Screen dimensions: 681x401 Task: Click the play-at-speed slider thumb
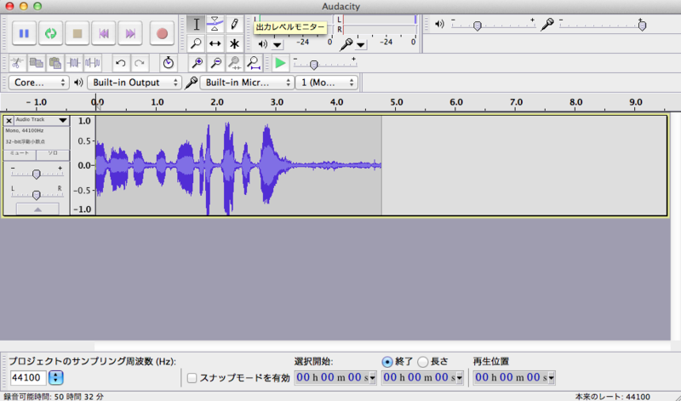point(314,65)
